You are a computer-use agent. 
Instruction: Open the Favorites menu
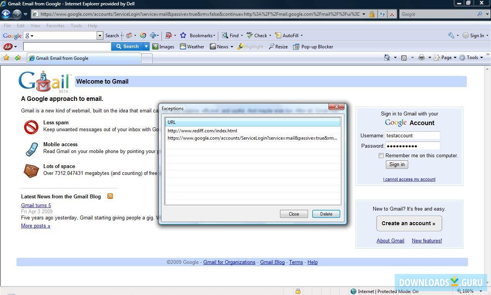point(55,26)
